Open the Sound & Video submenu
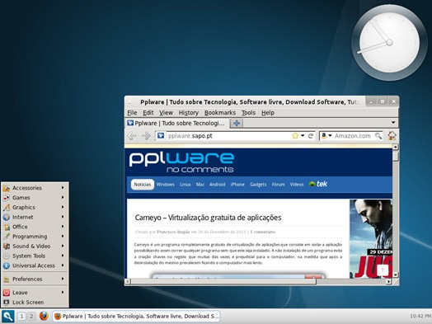This screenshot has height=324, width=432. (35, 246)
